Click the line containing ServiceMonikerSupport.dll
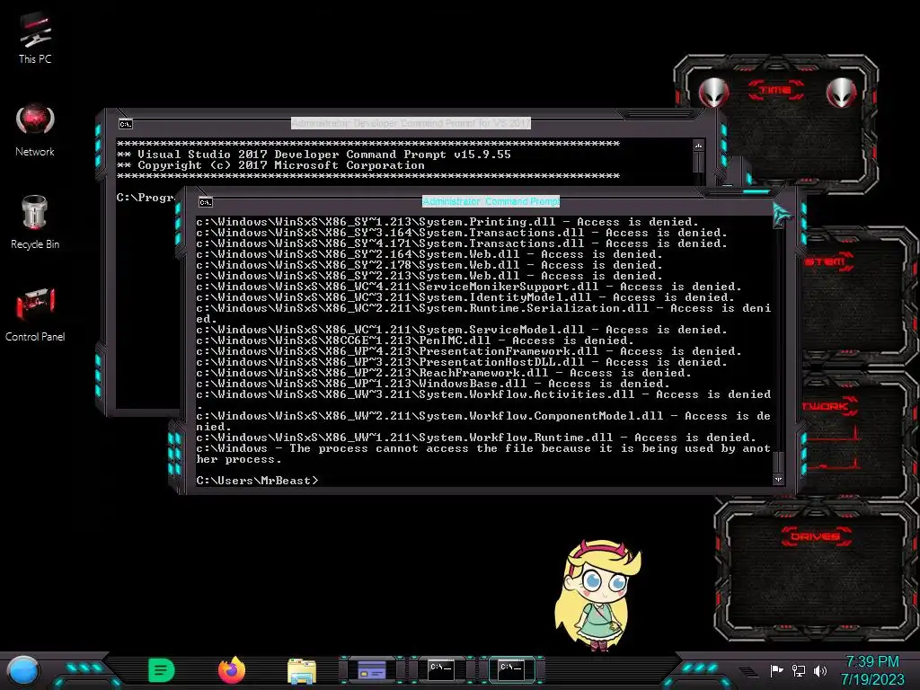The height and width of the screenshot is (690, 920). click(469, 287)
